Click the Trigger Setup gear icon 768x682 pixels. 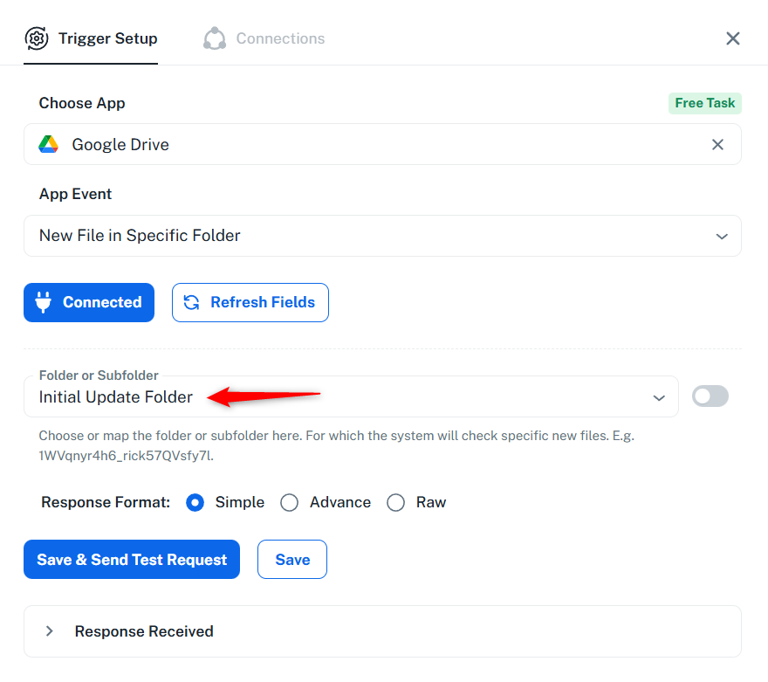click(37, 38)
